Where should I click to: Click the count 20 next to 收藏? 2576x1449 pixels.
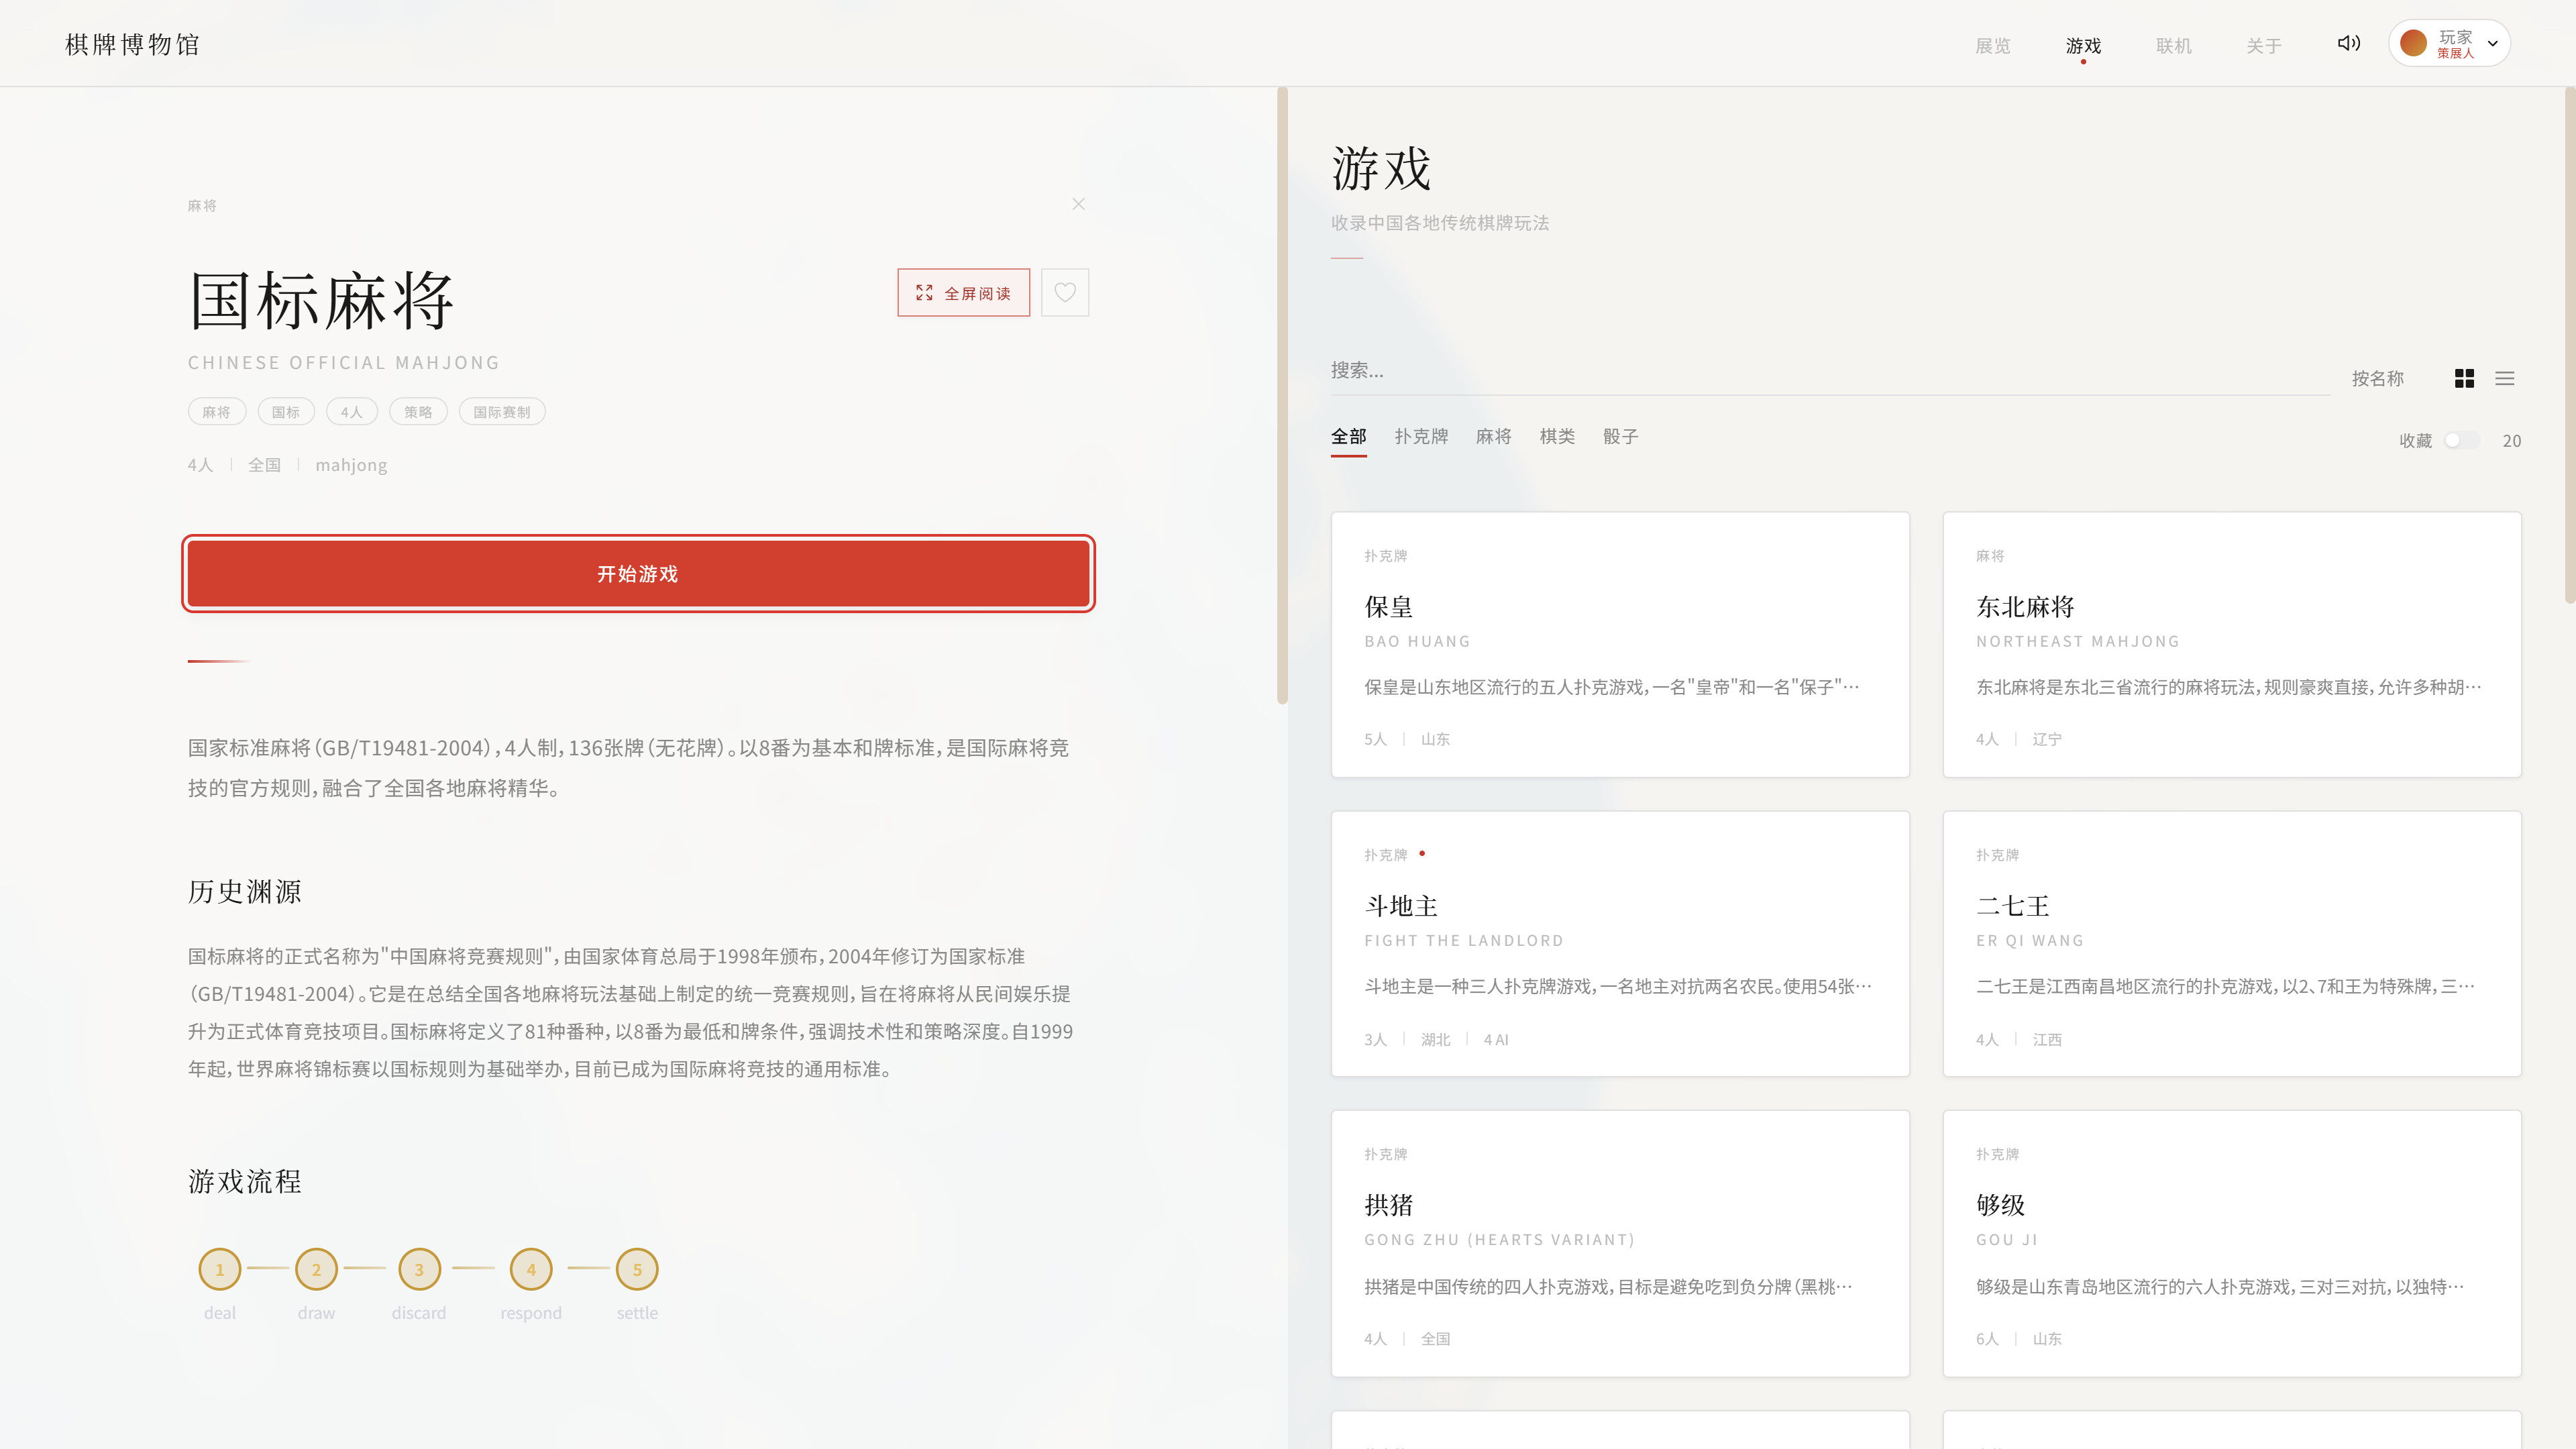(x=2511, y=441)
